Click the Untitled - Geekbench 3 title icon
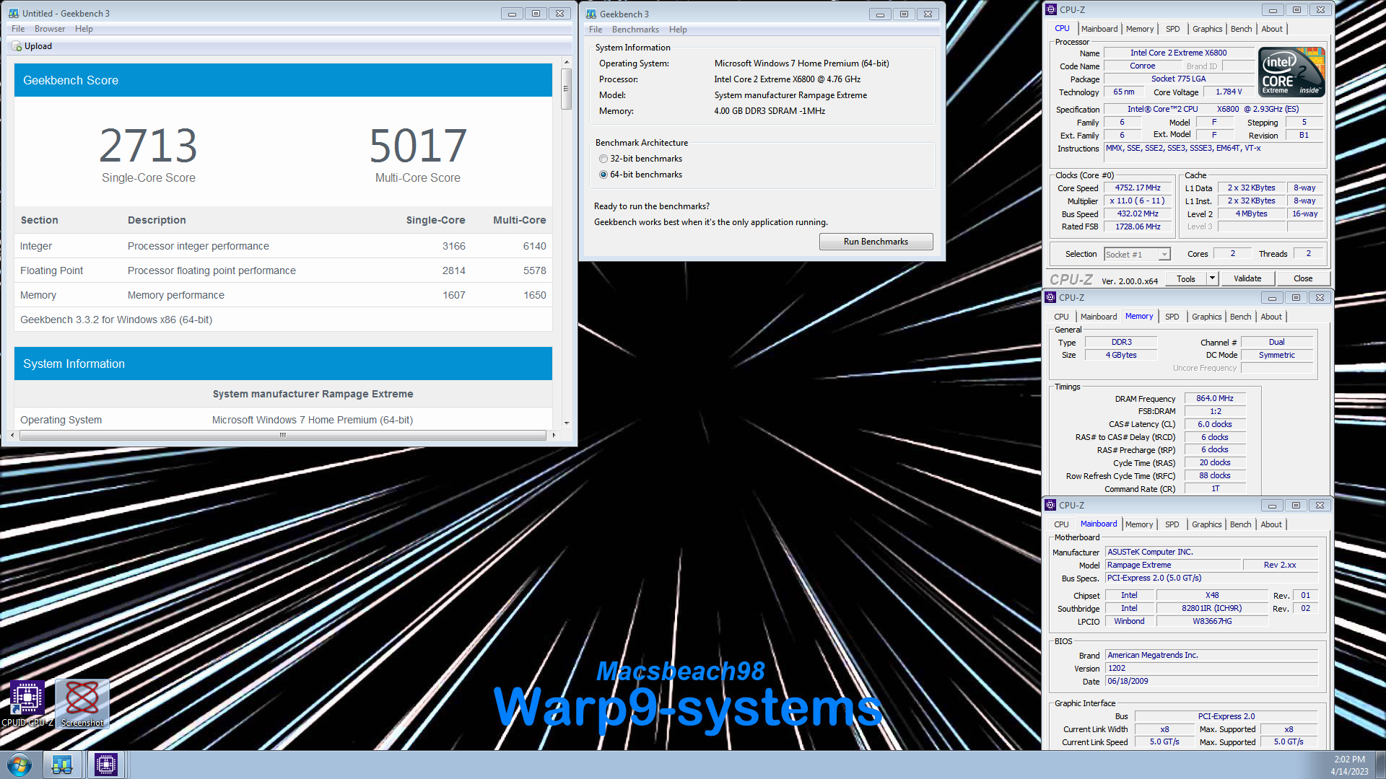The width and height of the screenshot is (1386, 779). (14, 13)
